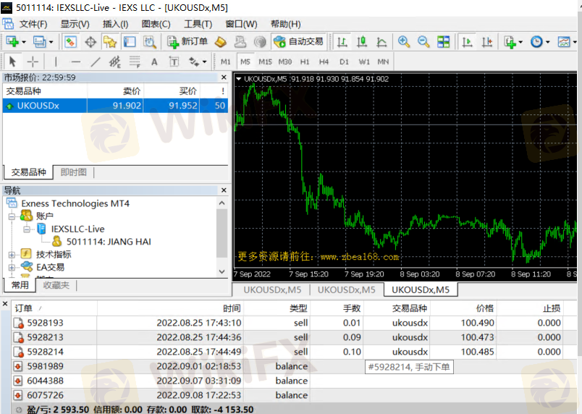Collapse the 账户 tree node
The width and height of the screenshot is (582, 414).
pos(12,216)
